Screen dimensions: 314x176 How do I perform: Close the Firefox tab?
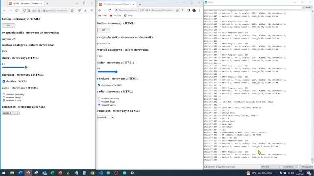click(41, 3)
